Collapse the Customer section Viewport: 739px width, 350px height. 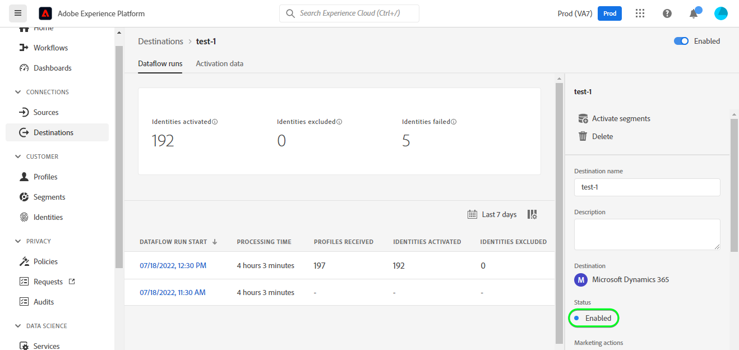[x=17, y=156]
